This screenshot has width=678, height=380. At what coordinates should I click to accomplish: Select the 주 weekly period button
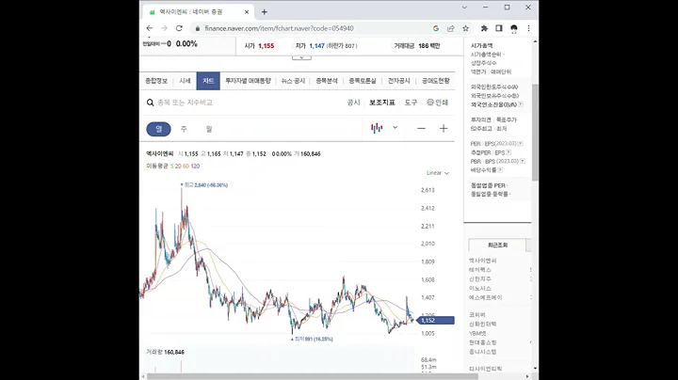pos(184,129)
